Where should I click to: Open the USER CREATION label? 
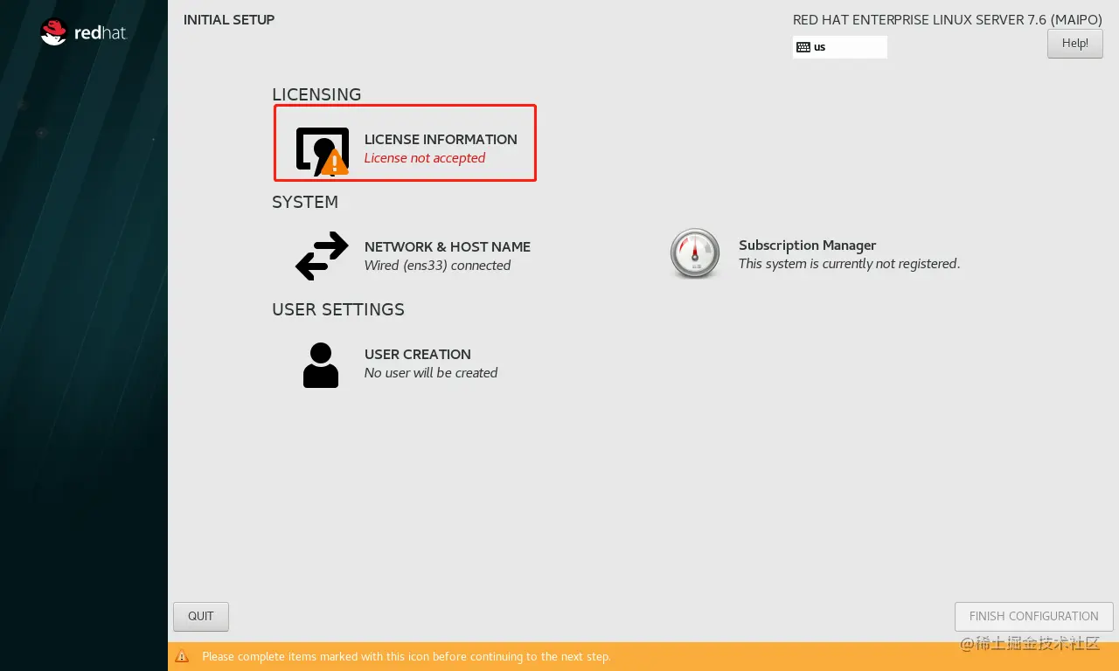pos(418,354)
